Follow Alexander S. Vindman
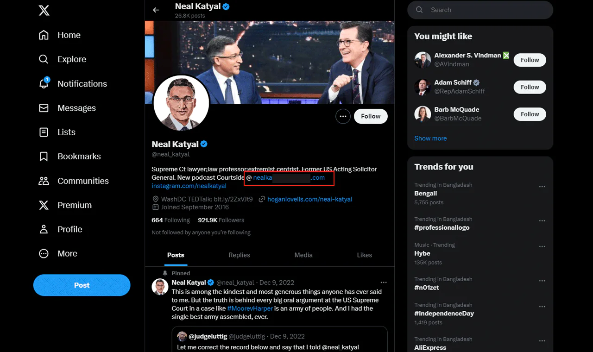This screenshot has height=352, width=593. [x=530, y=60]
